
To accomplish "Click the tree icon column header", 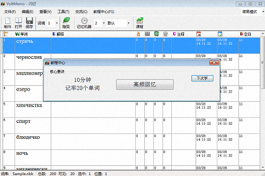I will click(x=6, y=34).
